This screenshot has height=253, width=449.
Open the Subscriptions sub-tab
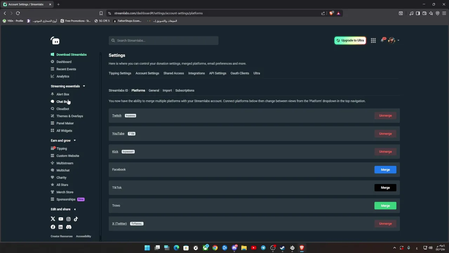185,90
